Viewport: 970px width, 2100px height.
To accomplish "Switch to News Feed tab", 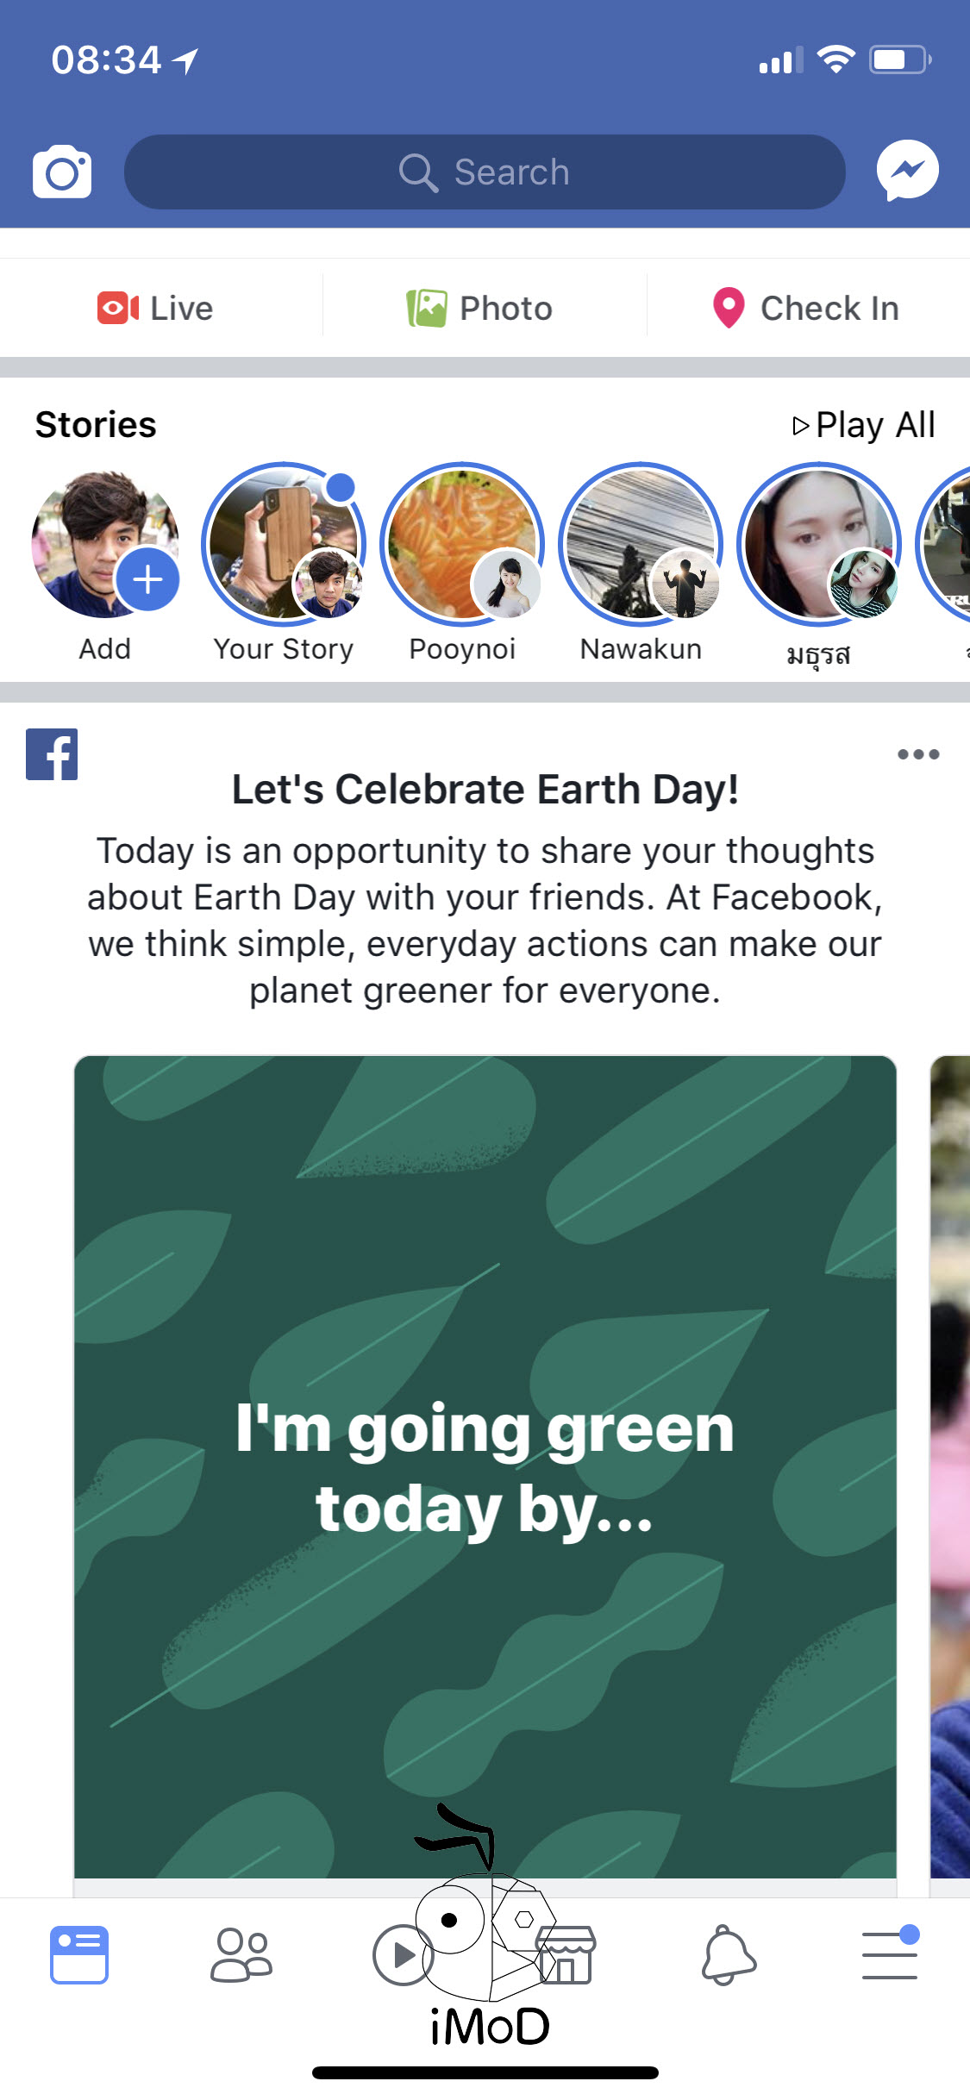I will [79, 1955].
